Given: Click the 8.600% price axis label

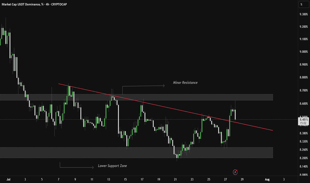Looking at the screenshot, I should pos(303,104).
